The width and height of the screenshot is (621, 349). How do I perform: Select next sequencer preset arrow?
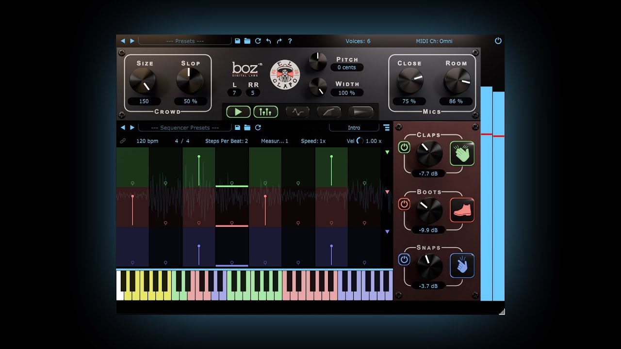[132, 127]
